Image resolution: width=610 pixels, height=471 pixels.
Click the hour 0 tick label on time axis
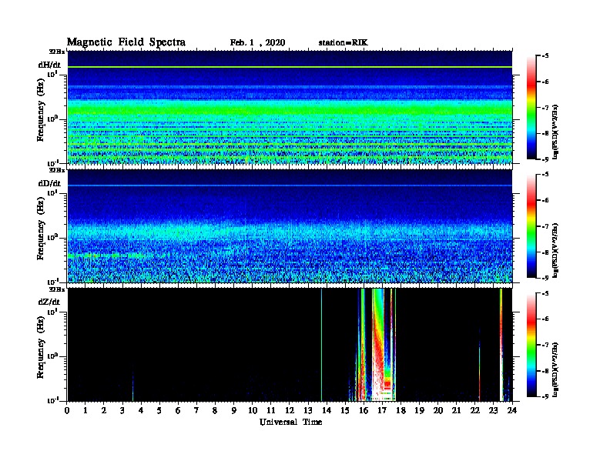67,411
